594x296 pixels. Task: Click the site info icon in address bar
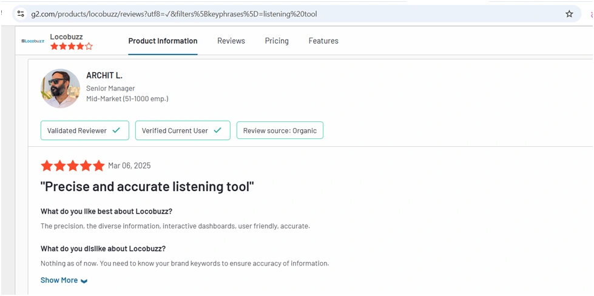(21, 14)
